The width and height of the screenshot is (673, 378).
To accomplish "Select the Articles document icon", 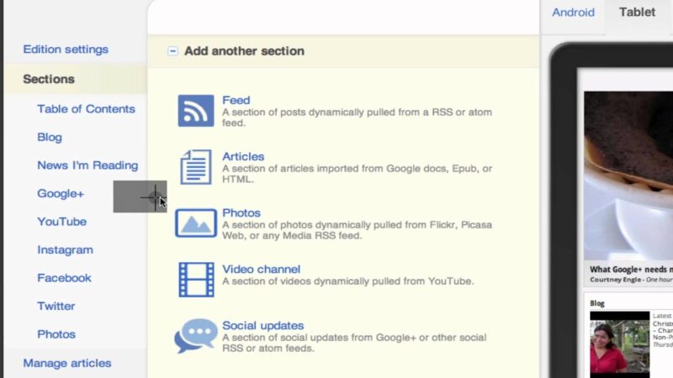I will point(196,166).
